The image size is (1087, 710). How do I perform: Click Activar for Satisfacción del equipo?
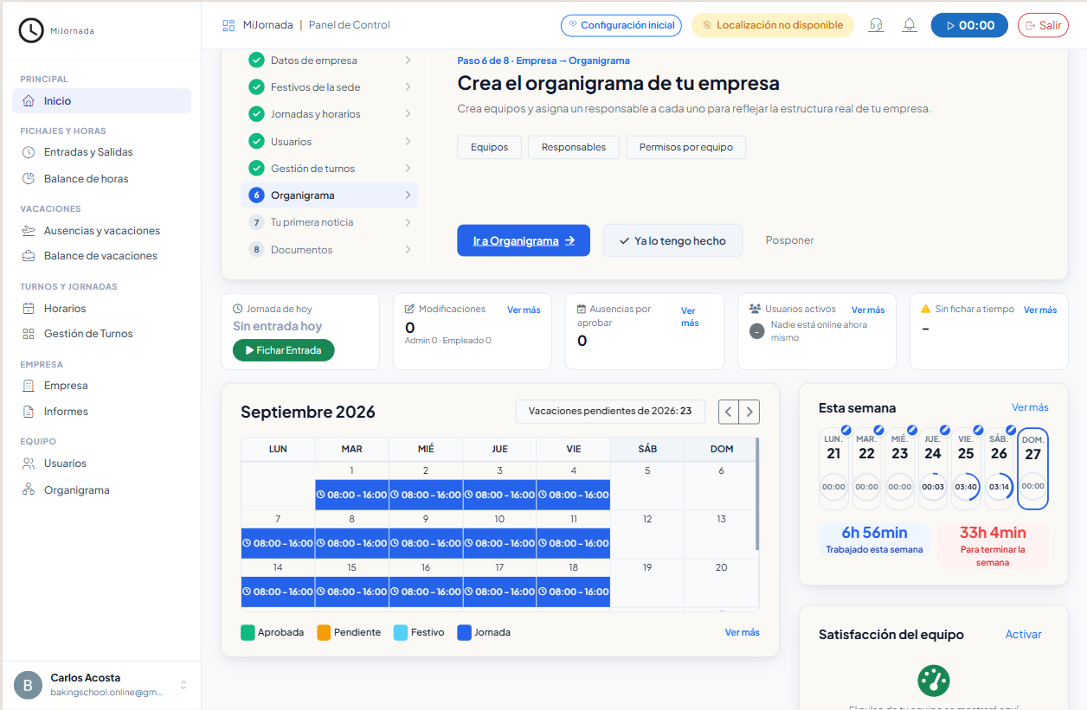tap(1024, 634)
